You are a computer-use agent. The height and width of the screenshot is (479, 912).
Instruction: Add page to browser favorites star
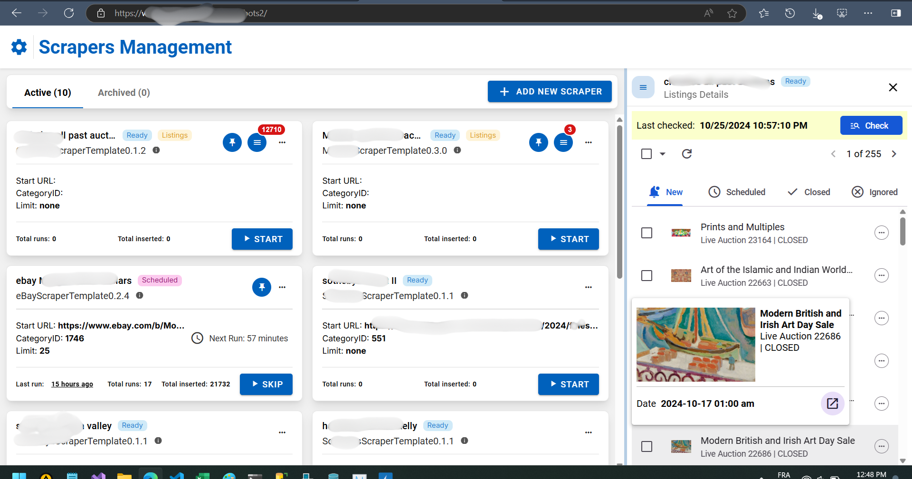[732, 13]
